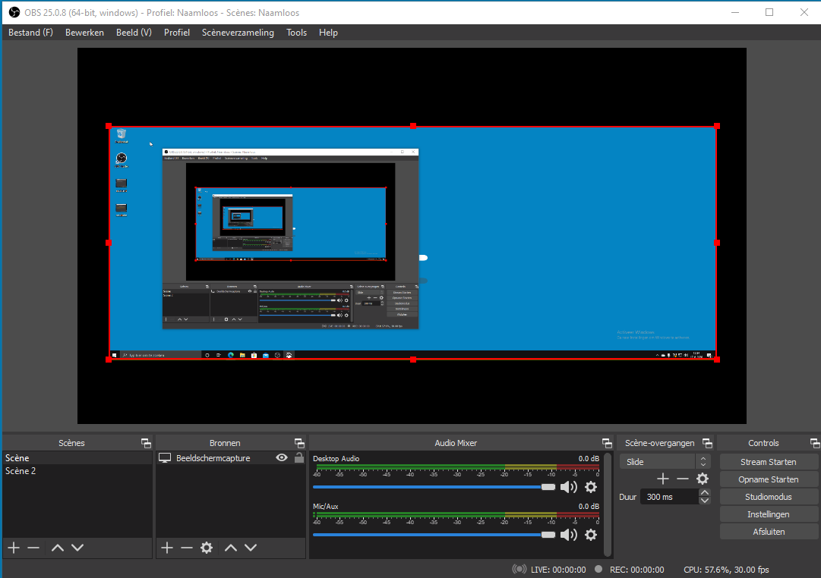Screen dimensions: 821x578
Task: Open Instellingen from Controls panel
Action: point(768,514)
